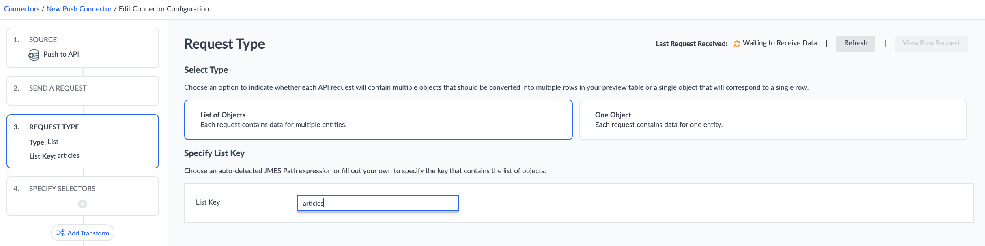The height and width of the screenshot is (246, 985).
Task: Open the Source step card
Action: click(x=83, y=48)
